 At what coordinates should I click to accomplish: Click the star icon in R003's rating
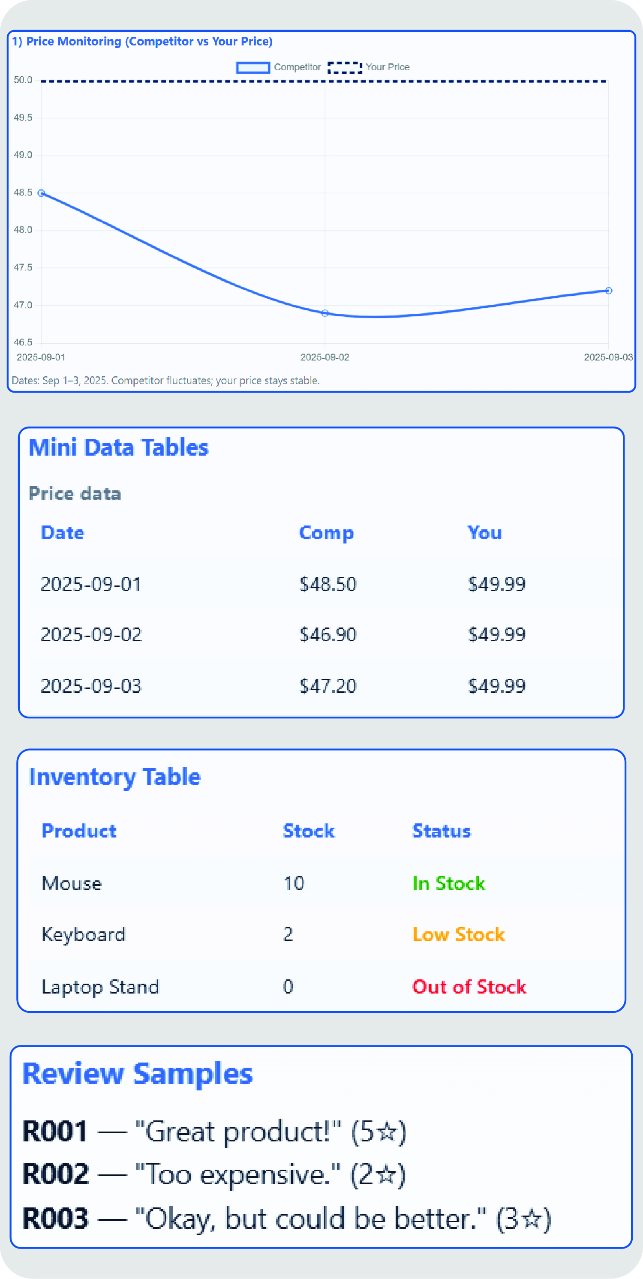531,1219
